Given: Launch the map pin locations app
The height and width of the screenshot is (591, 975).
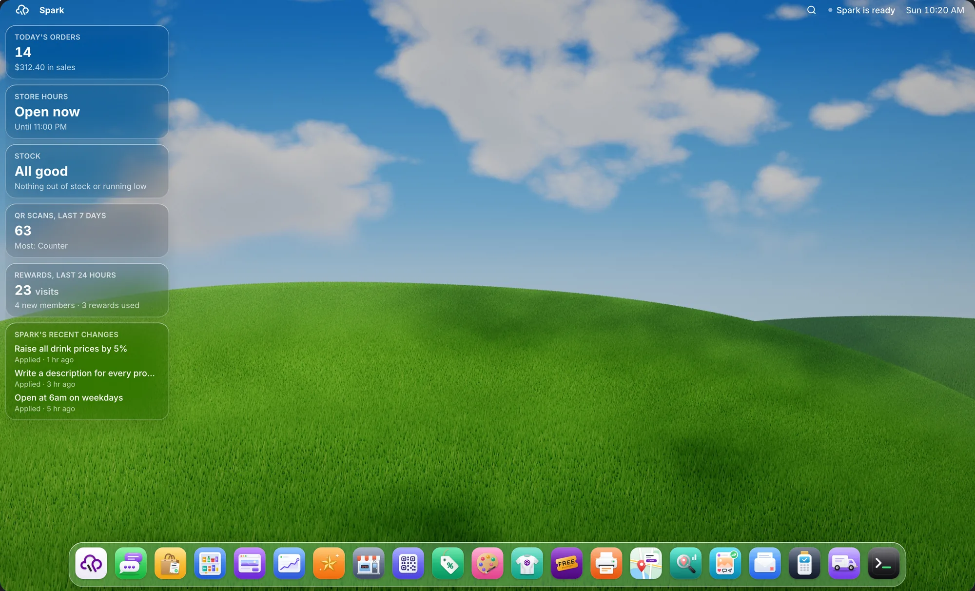Looking at the screenshot, I should [645, 563].
